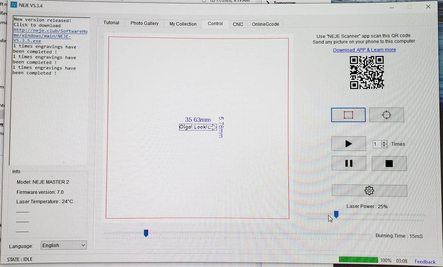Increase engraving Times with up arrow
This screenshot has height=267, width=443.
click(x=384, y=142)
